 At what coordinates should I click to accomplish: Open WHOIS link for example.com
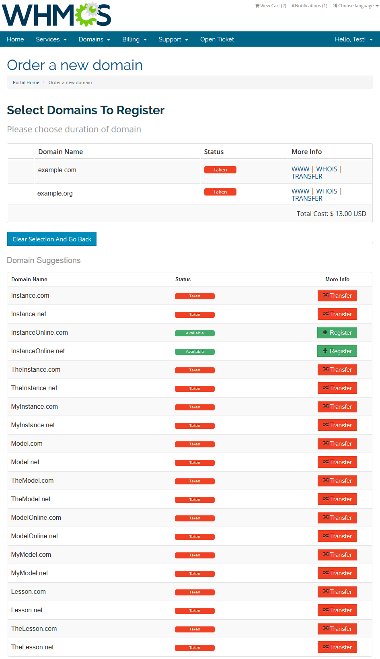pyautogui.click(x=327, y=169)
